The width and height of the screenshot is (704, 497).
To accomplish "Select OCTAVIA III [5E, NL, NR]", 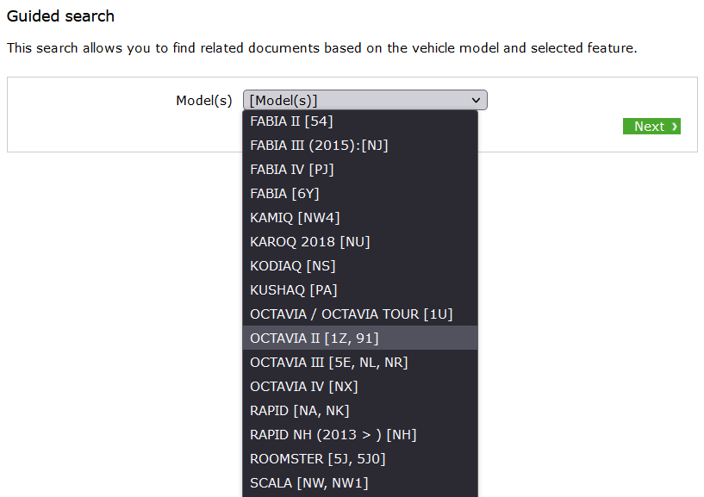I will (360, 363).
